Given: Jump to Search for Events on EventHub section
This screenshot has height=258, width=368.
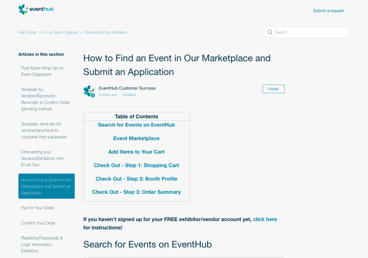Looking at the screenshot, I should pos(136,125).
